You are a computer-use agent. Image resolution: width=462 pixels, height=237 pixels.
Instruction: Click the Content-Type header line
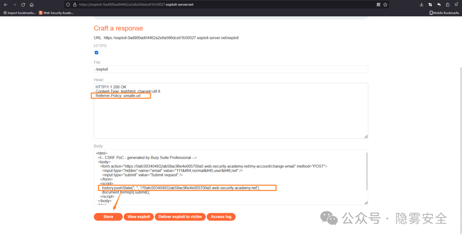(x=128, y=91)
